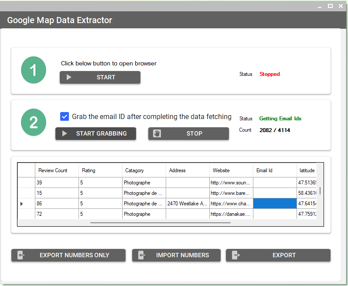
Task: Click the EXPORT button
Action: coord(278,255)
